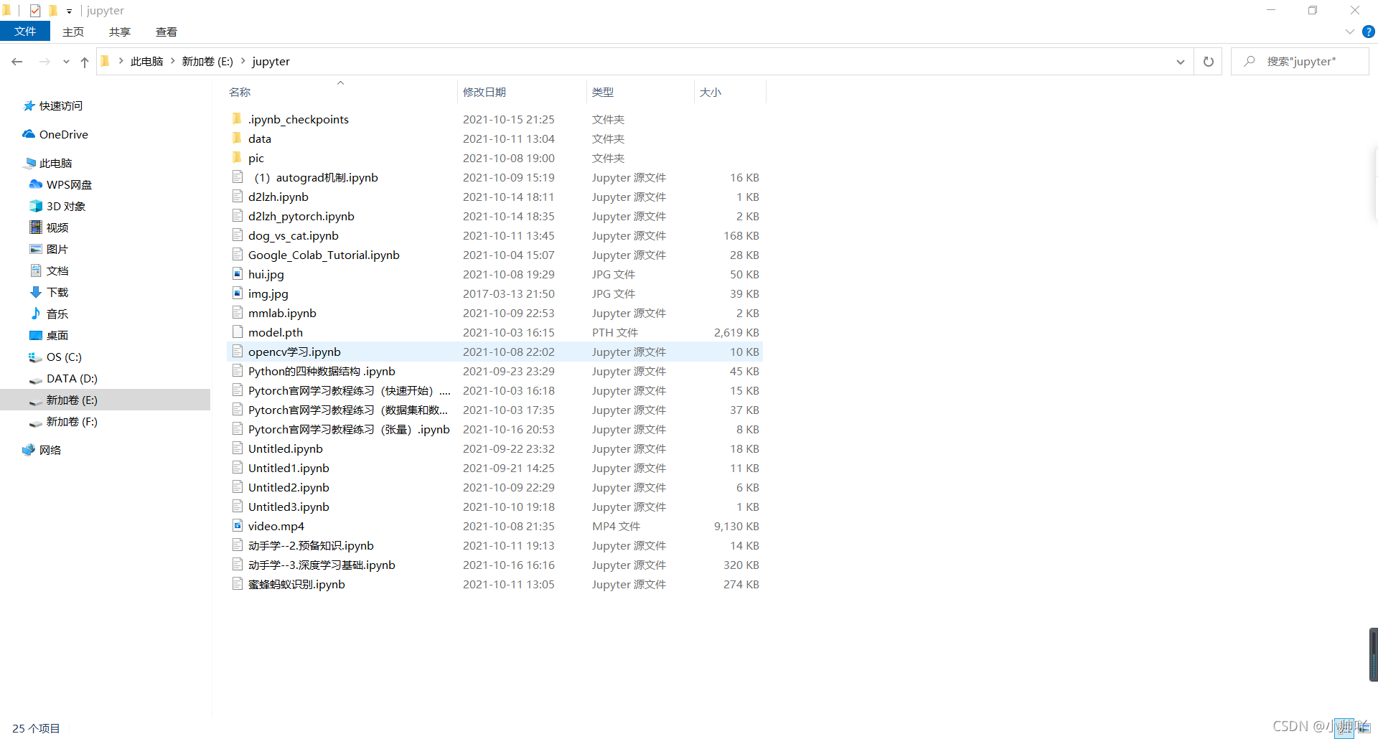Click the help question mark icon

1369,32
